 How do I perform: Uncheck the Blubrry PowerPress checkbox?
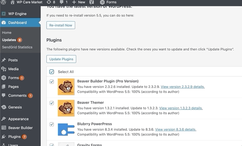coord(52,124)
